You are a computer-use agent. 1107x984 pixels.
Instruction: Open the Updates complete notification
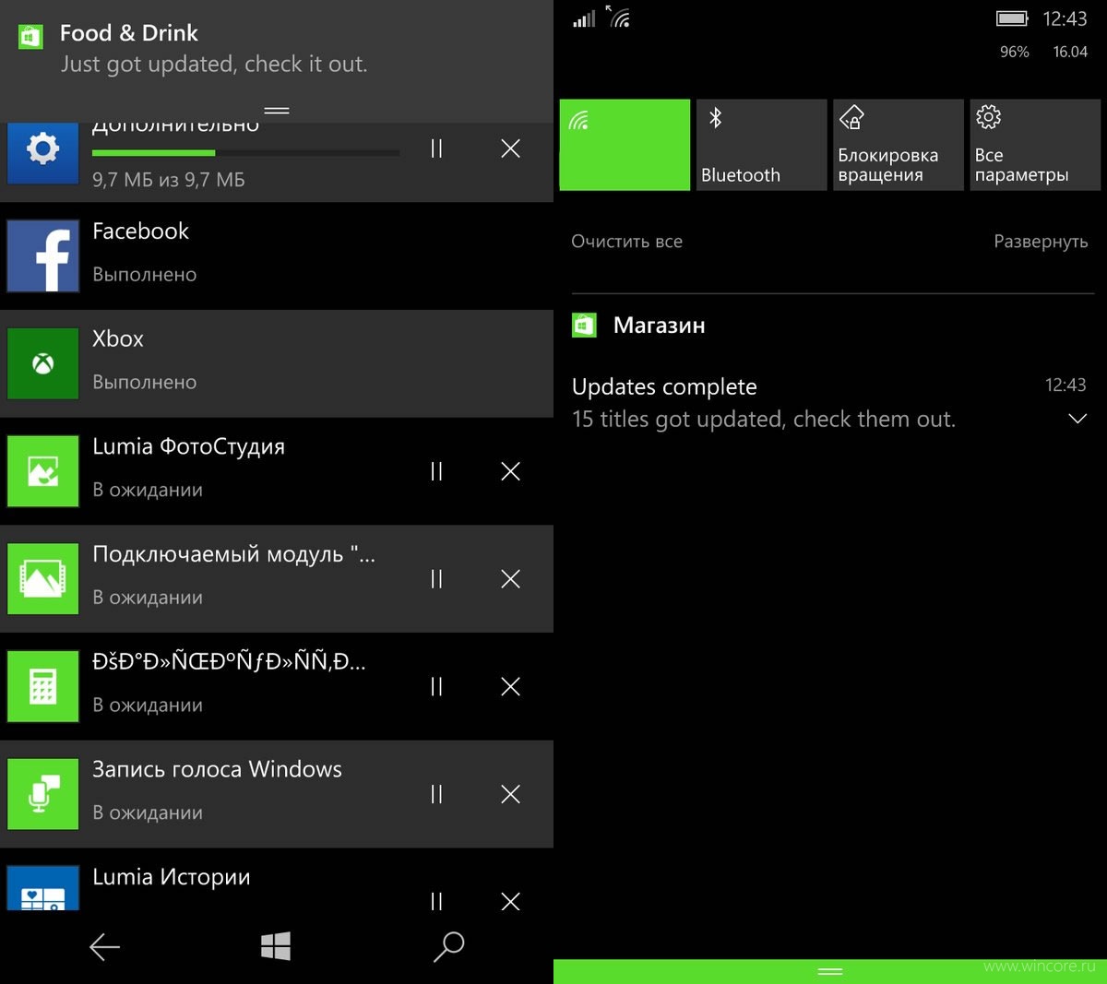(829, 403)
